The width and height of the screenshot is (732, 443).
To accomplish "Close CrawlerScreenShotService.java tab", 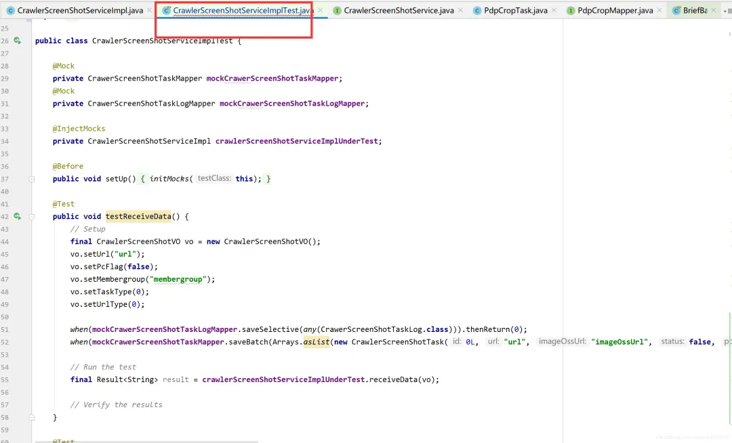I will tap(460, 9).
